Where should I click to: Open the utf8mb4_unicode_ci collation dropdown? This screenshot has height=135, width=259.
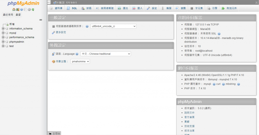click(x=113, y=26)
